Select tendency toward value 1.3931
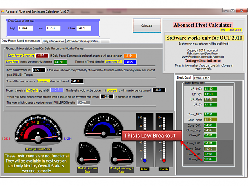248x186 pixels. click(159, 90)
